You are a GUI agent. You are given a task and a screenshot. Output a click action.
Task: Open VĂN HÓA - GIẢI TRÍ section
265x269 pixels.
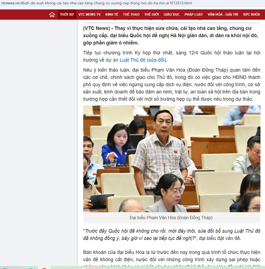[x=223, y=15]
